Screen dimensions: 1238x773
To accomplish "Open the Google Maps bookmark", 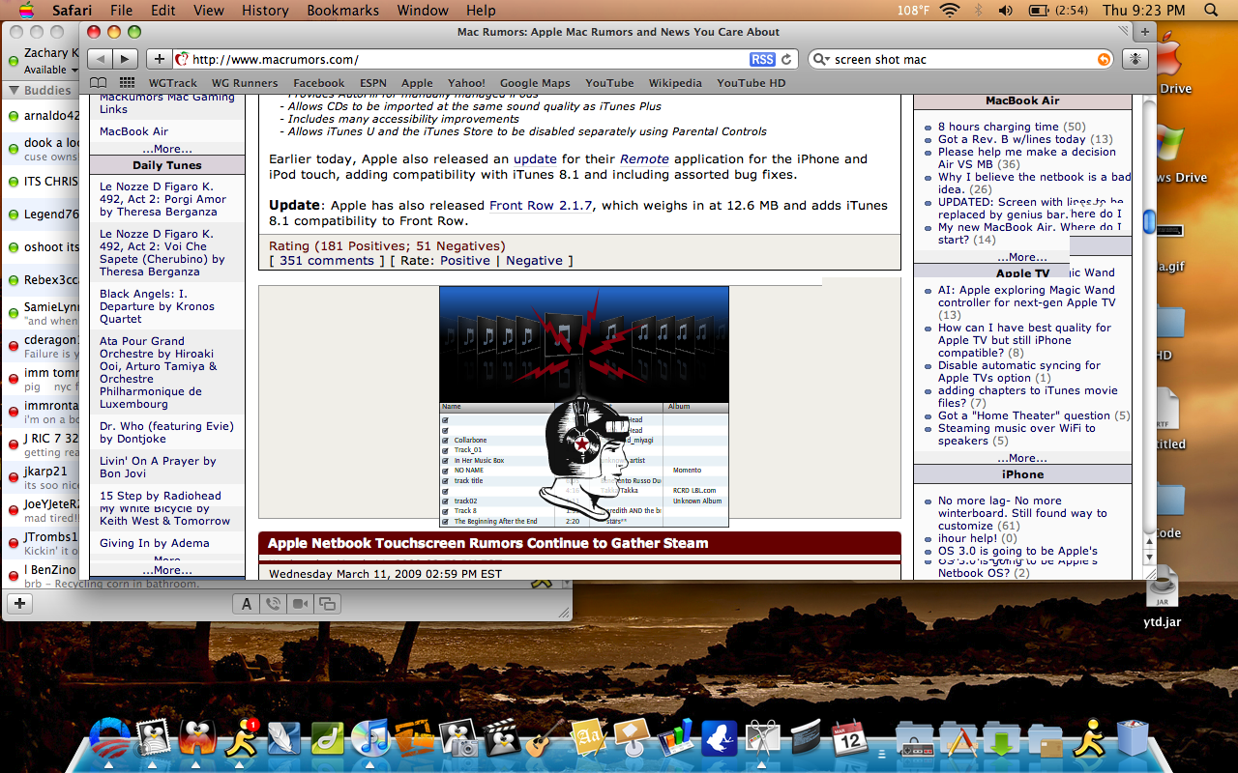I will pos(535,83).
